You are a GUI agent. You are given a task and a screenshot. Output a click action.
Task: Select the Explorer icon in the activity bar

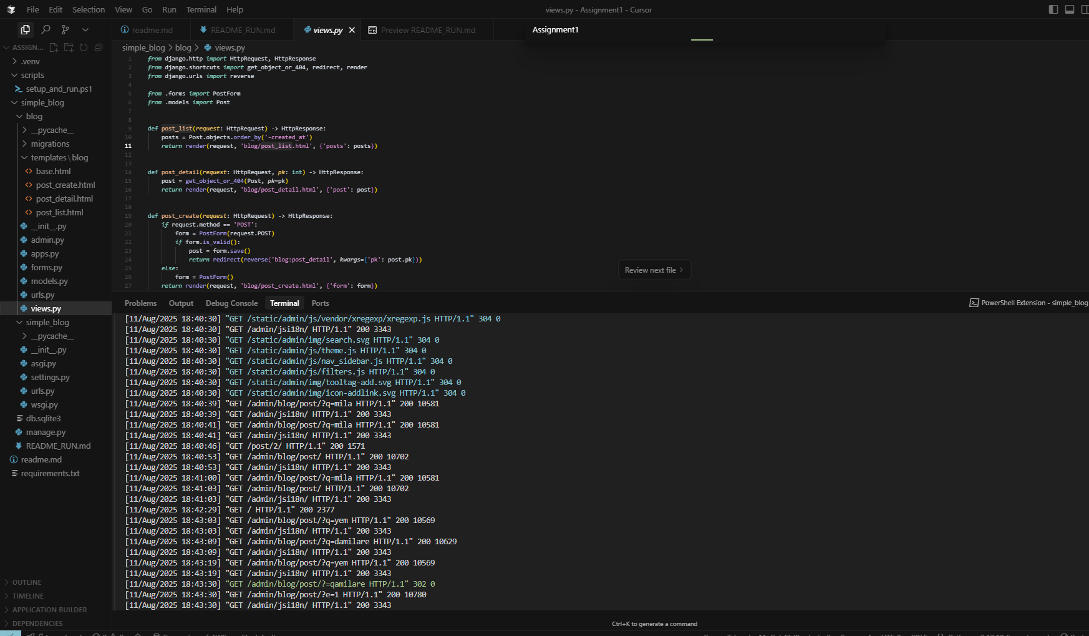pyautogui.click(x=25, y=29)
